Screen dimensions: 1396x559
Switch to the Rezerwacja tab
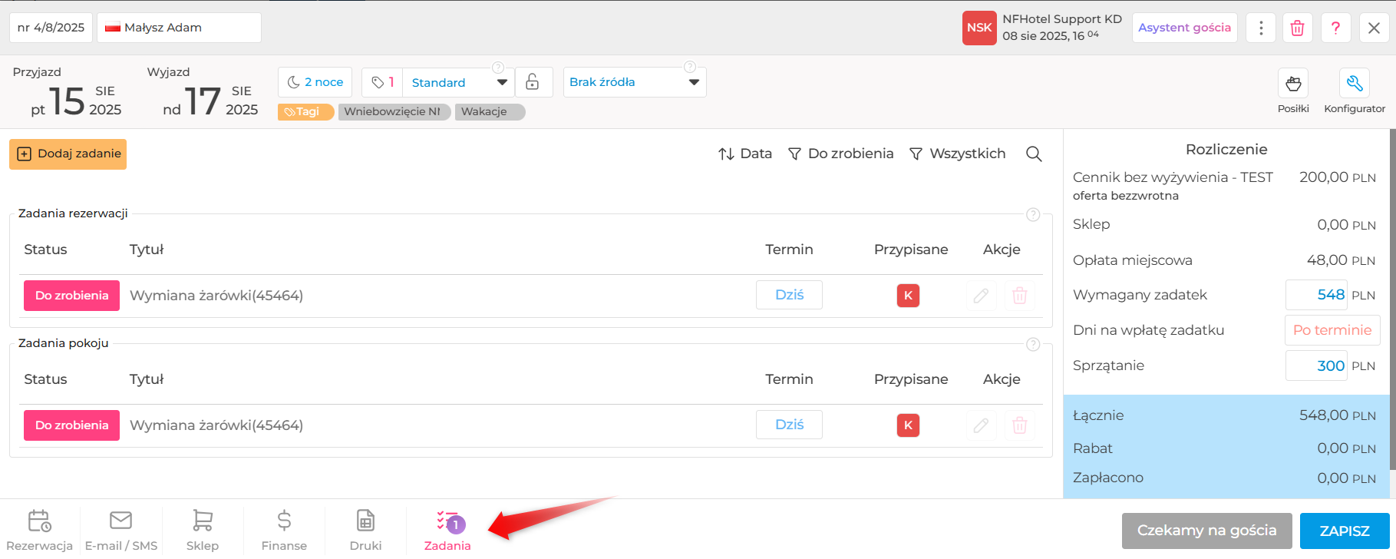point(40,530)
